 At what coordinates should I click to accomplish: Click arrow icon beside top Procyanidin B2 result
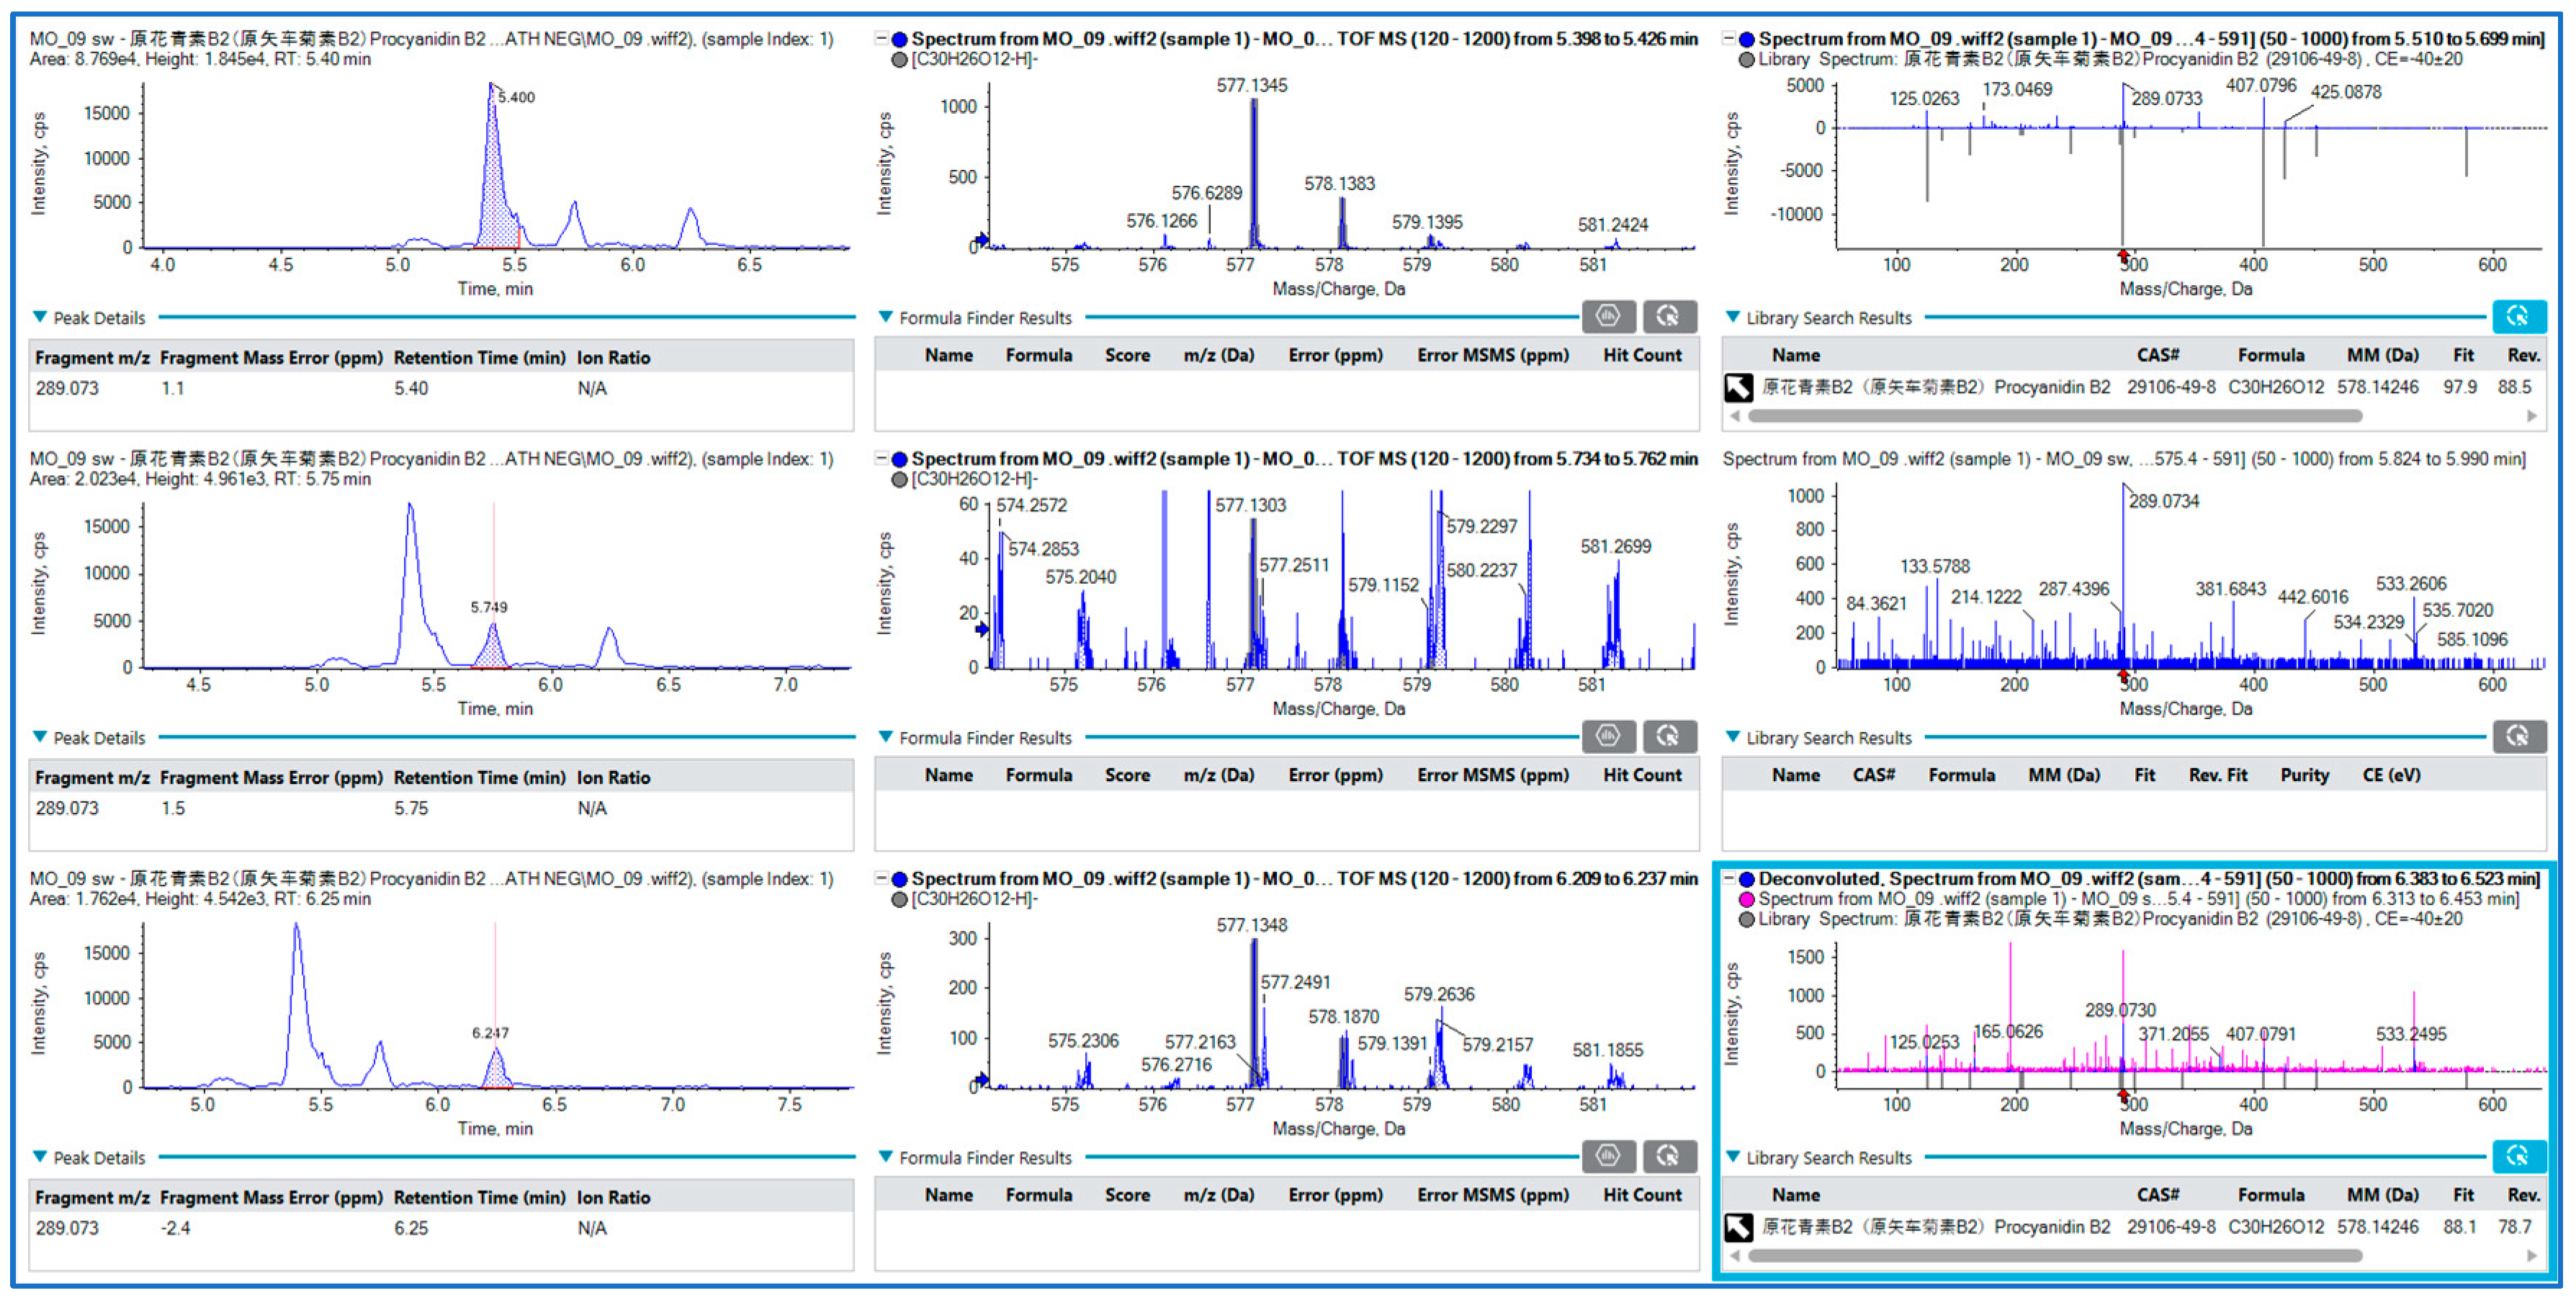[1739, 387]
